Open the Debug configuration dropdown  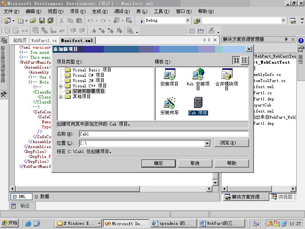(x=188, y=20)
